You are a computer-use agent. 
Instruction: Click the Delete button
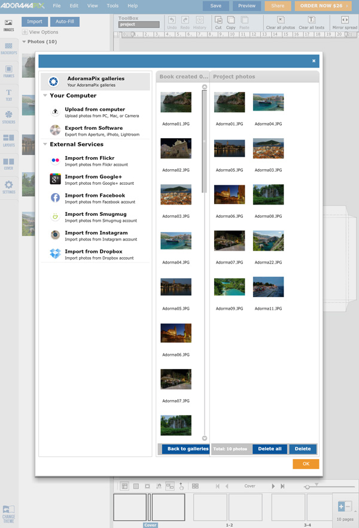click(303, 448)
